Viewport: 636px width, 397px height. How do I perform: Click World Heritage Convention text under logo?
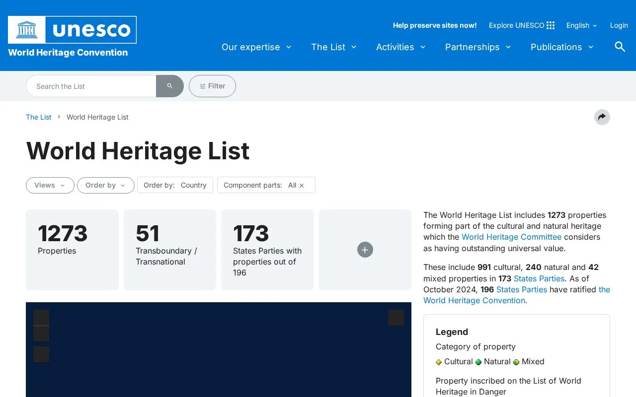point(68,53)
